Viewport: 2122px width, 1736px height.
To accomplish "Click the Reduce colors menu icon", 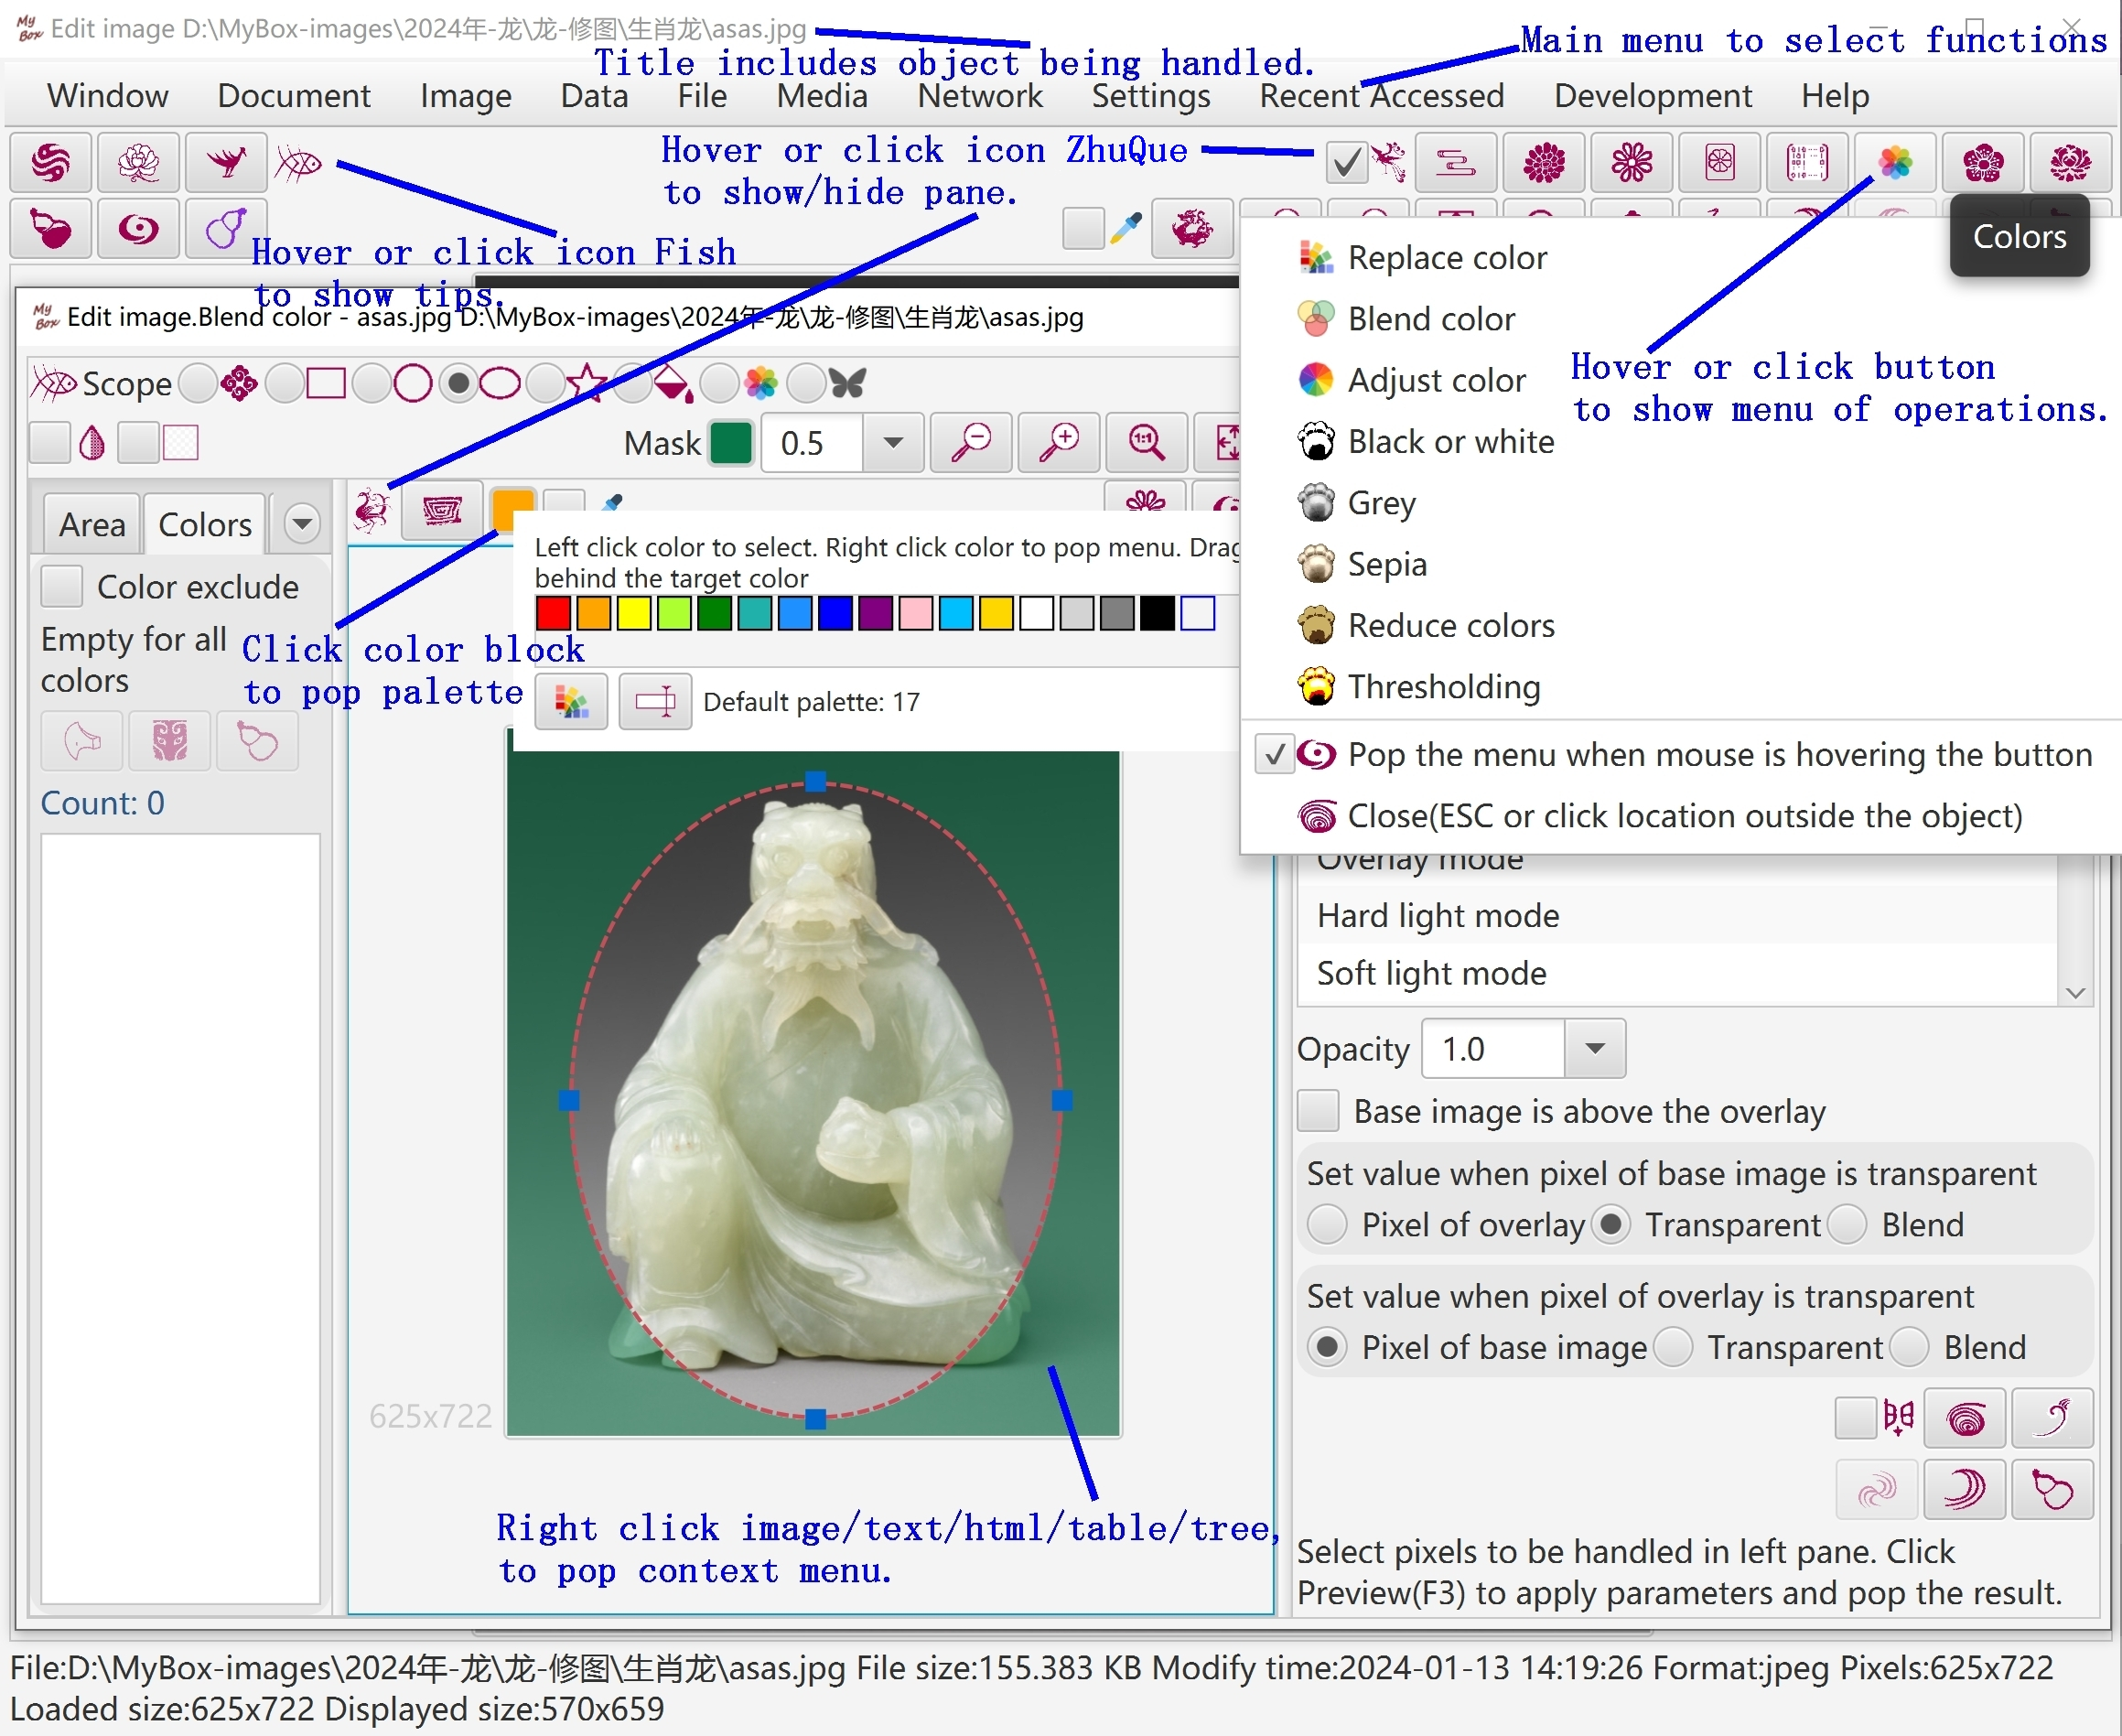I will click(1316, 626).
